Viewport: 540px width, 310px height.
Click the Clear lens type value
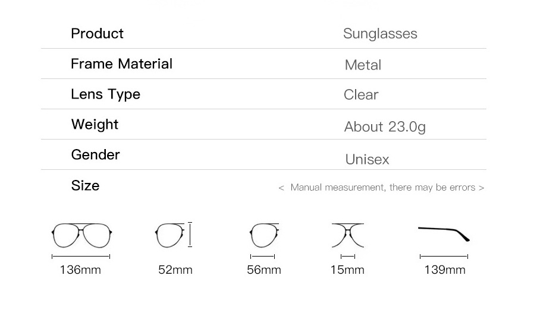361,95
